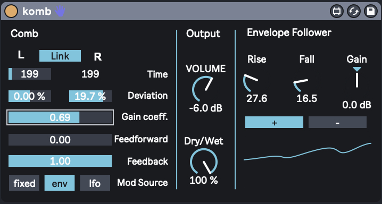Click the komb device title
The width and height of the screenshot is (382, 204).
click(x=37, y=11)
